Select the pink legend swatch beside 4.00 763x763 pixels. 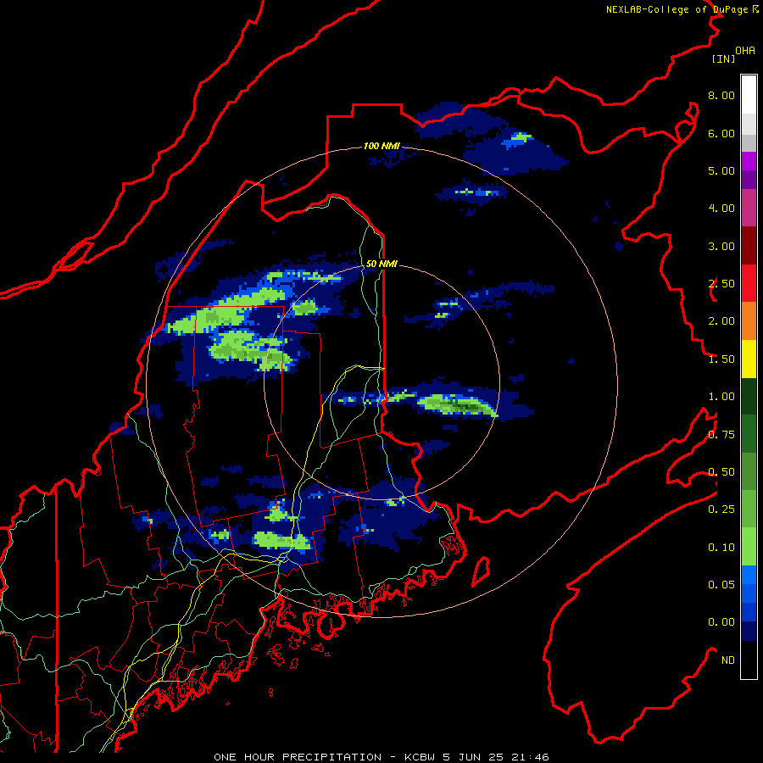(749, 208)
